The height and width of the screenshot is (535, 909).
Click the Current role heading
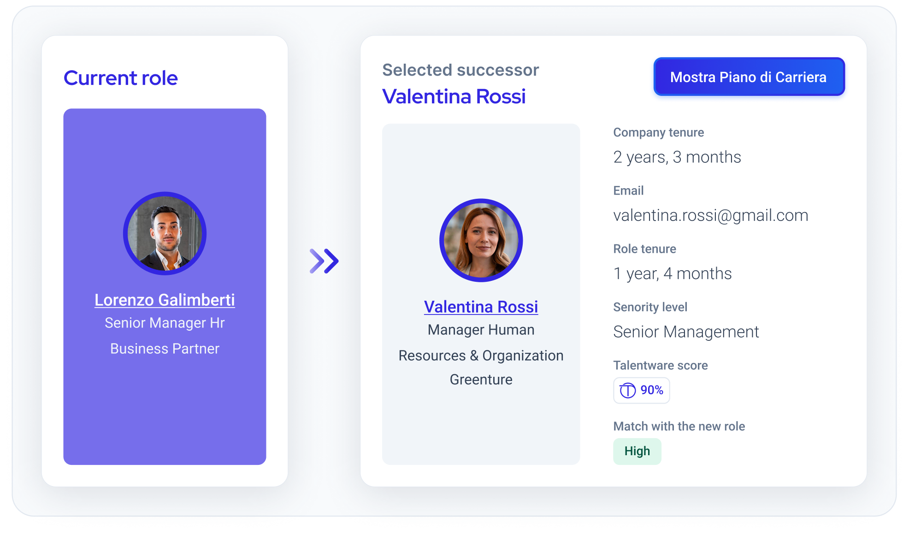click(x=121, y=78)
